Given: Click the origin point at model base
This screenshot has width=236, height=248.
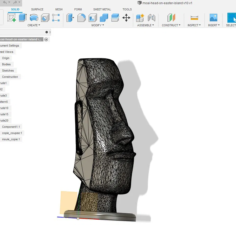Looking at the screenshot, I should click(78, 218).
